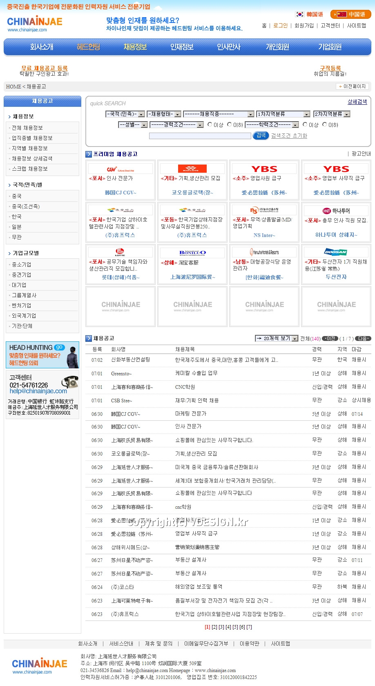Click the Hanatour logo premium listing
This screenshot has height=686, width=375.
click(x=336, y=211)
